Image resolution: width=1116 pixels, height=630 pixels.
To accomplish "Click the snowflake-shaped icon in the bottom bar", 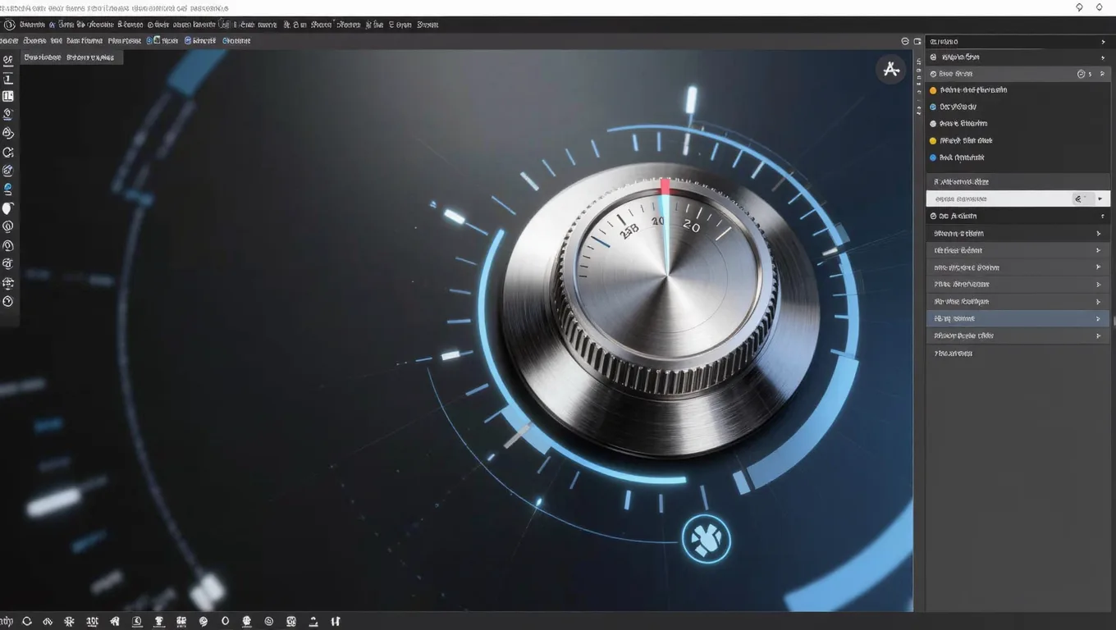I will [70, 622].
